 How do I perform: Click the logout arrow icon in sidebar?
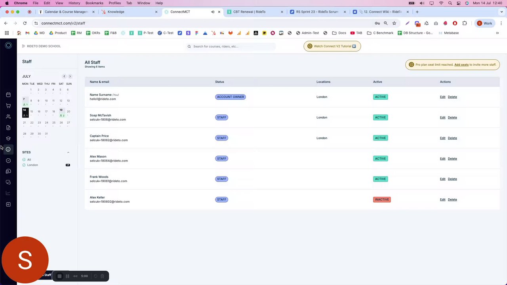(x=8, y=204)
